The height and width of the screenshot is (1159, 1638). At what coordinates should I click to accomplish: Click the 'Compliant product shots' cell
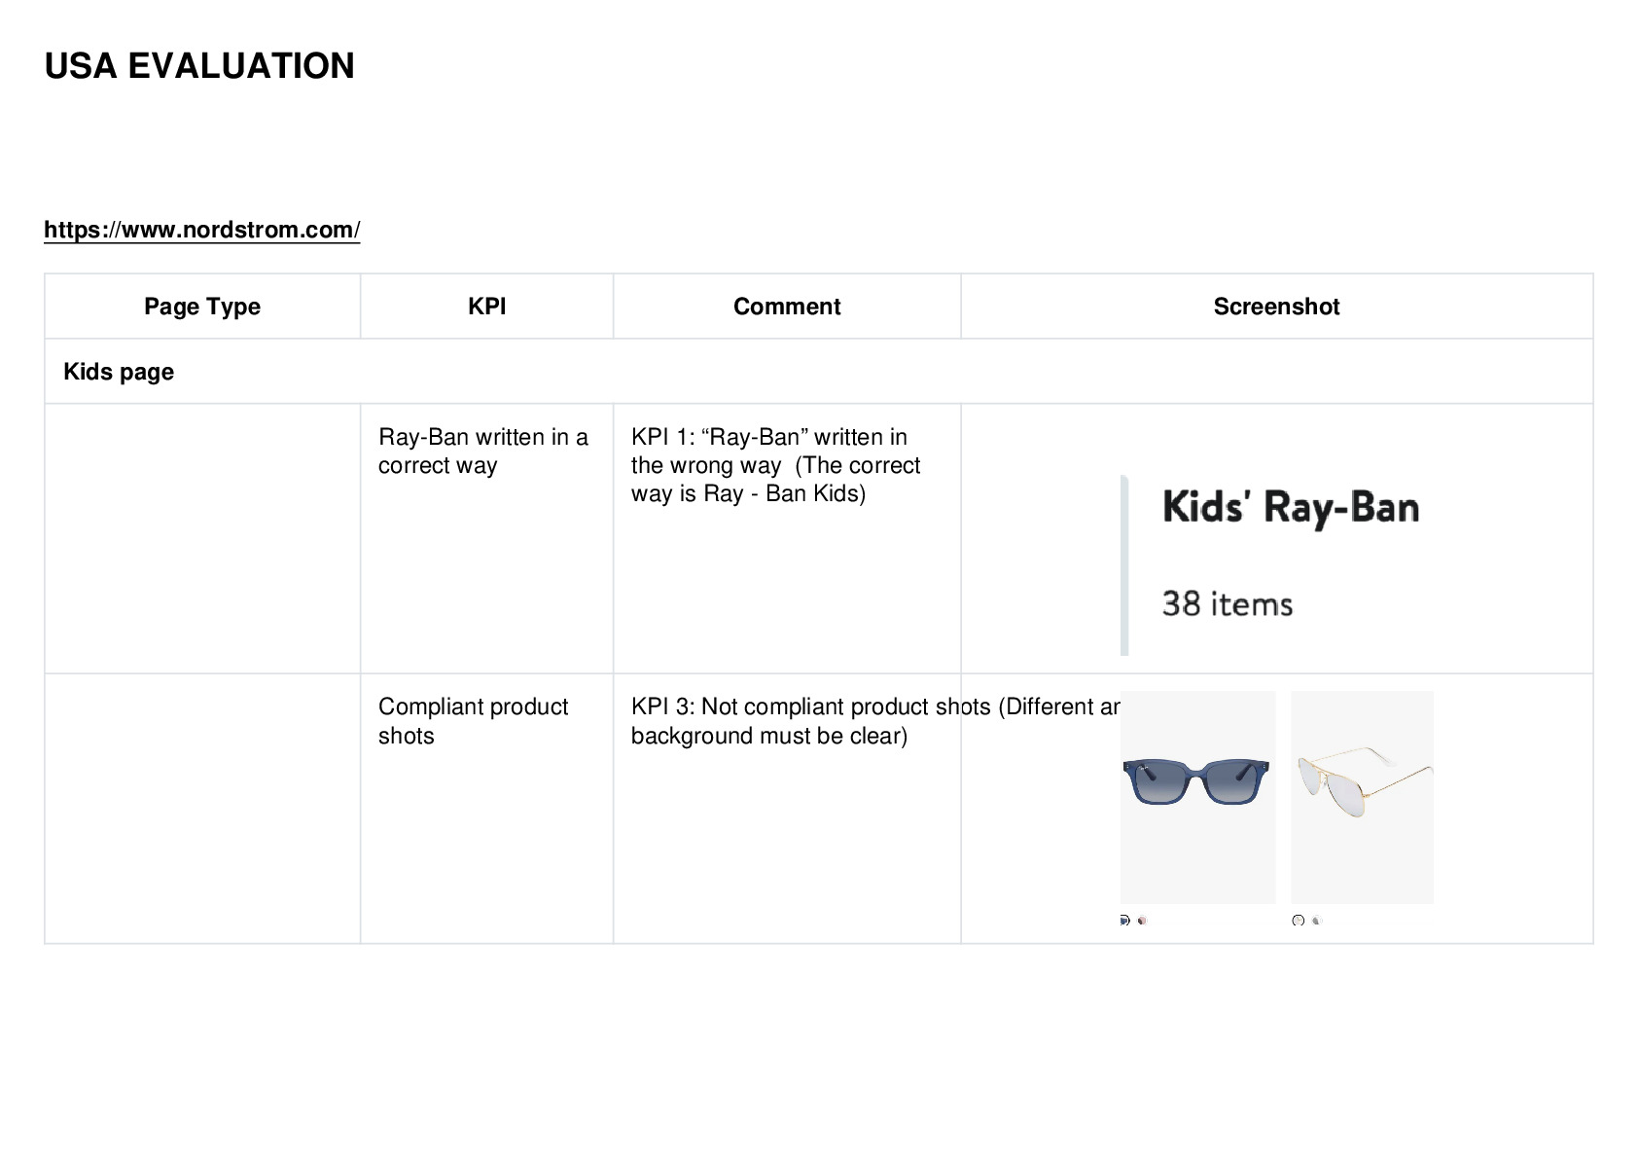pos(473,721)
